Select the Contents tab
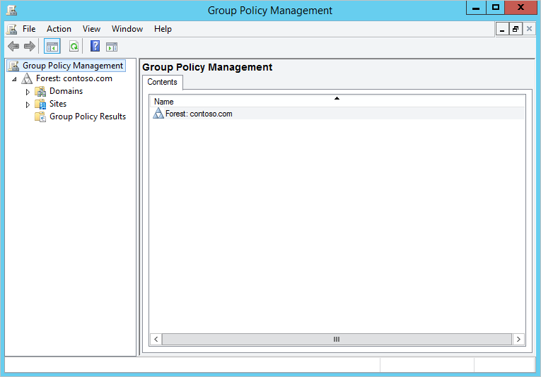The image size is (541, 377). [162, 82]
